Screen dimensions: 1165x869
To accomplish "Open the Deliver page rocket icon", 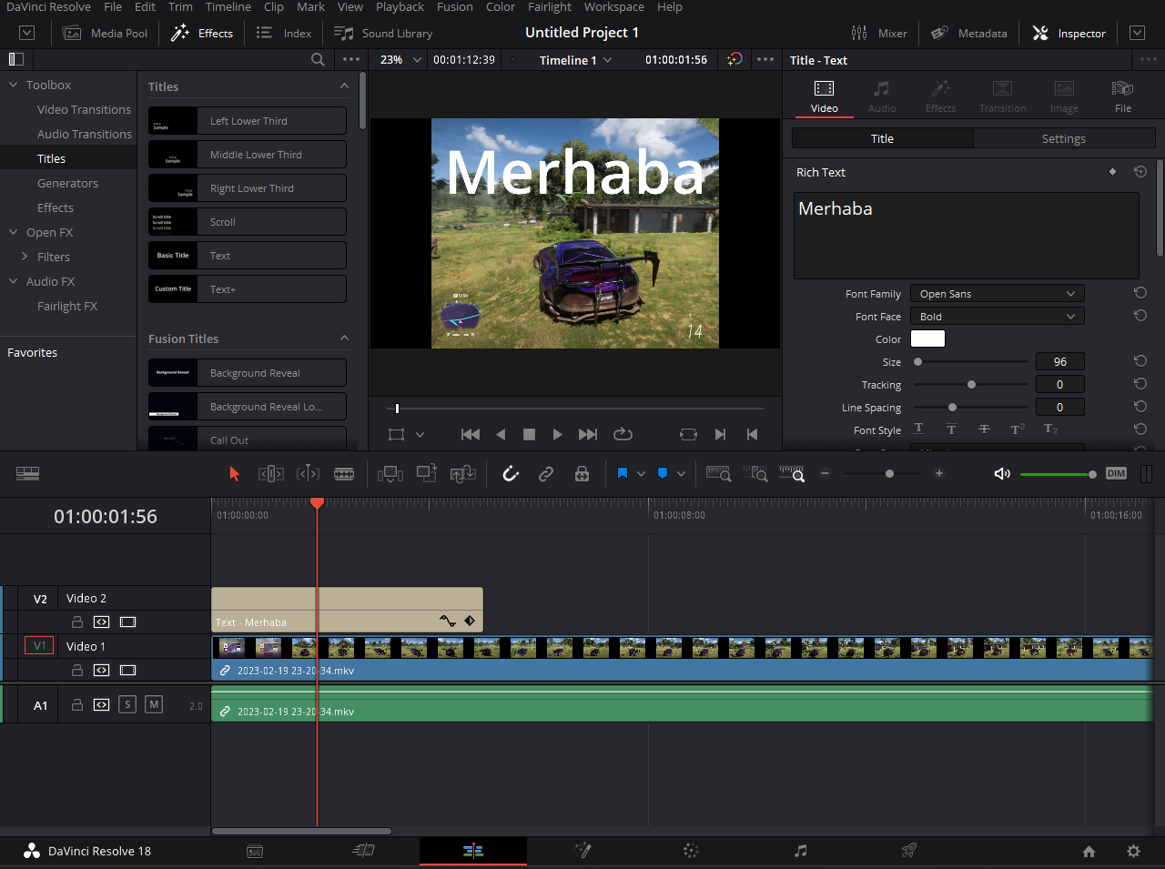I will 908,851.
